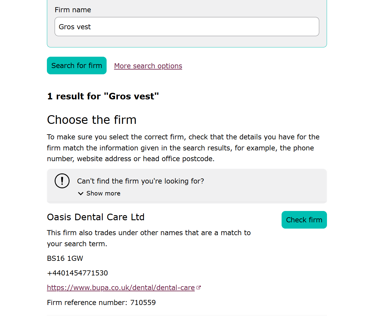Click the exclamation mark warning icon

point(62,181)
